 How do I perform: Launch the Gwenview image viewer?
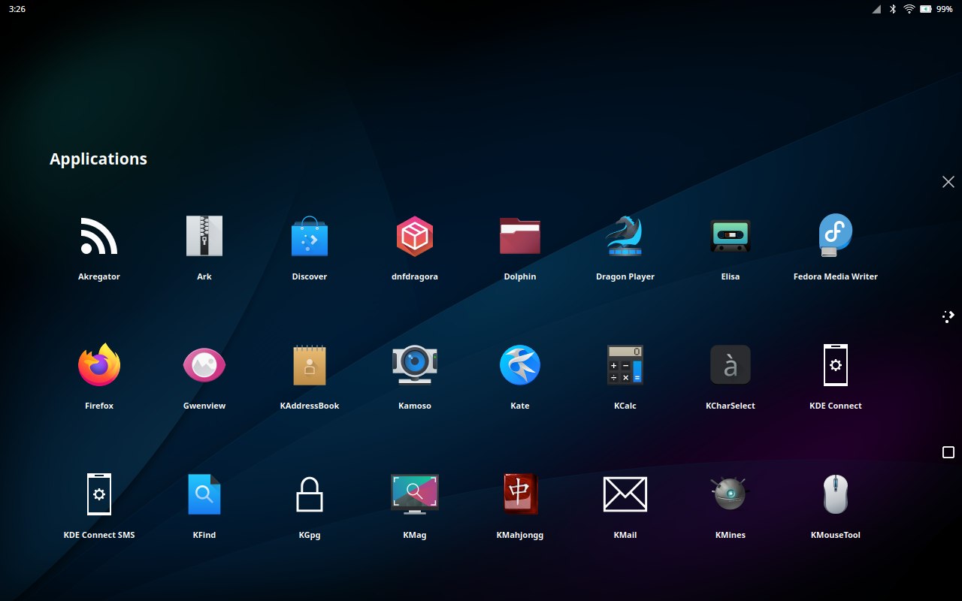204,365
